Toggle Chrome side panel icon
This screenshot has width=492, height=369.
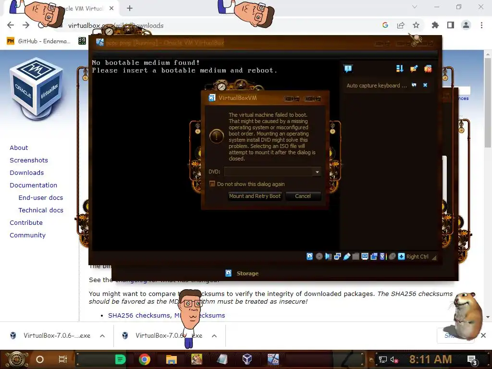click(x=451, y=25)
